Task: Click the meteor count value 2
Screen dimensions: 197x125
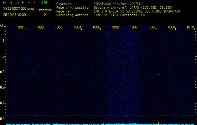Action: pyautogui.click(x=45, y=15)
